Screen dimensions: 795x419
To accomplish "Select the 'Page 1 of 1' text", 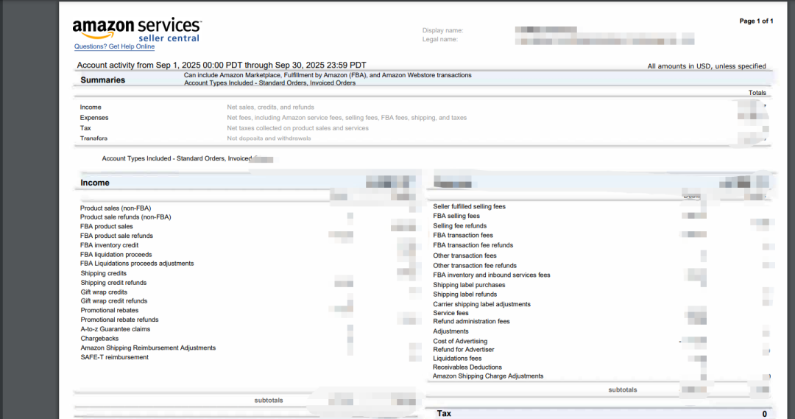I will [x=756, y=21].
